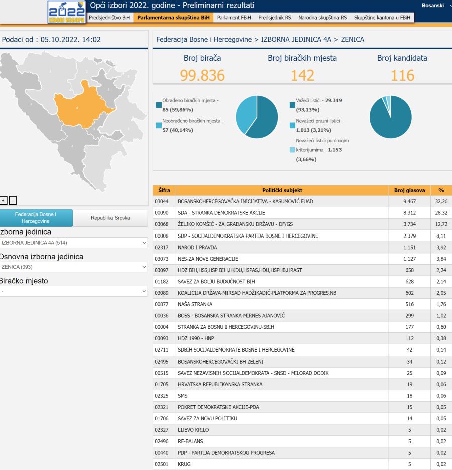Click the Obrađeno biračkih mjesta legend square
Image resolution: width=452 pixels, height=470 pixels.
click(x=159, y=105)
